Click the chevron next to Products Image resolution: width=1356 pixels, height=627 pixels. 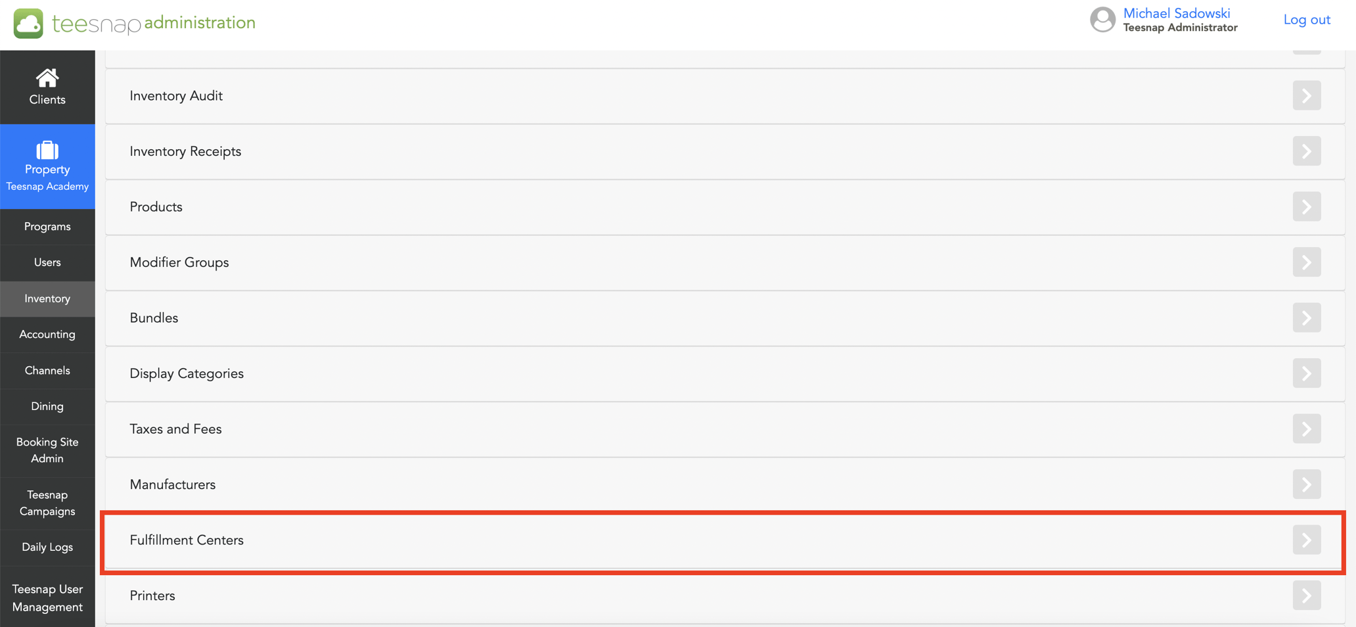1306,207
